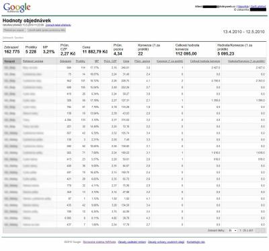Sort table by Prům. pozice column header

pyautogui.click(x=142, y=61)
